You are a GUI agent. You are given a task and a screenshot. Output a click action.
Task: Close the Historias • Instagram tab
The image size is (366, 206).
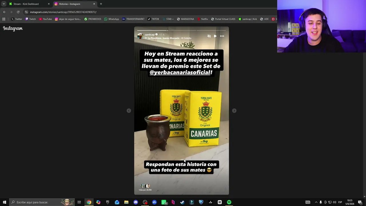coord(94,4)
